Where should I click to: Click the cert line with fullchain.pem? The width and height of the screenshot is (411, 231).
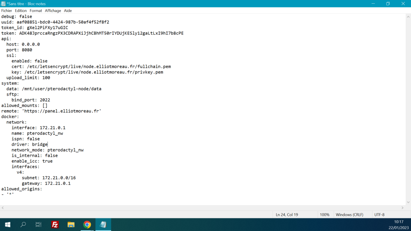click(x=91, y=66)
